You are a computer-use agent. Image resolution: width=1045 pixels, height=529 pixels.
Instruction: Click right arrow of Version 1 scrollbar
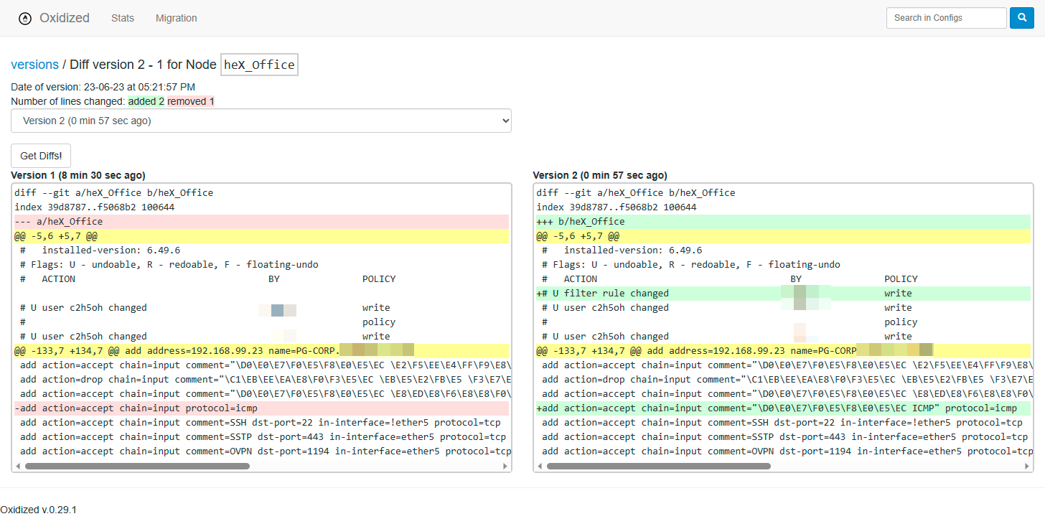(505, 466)
